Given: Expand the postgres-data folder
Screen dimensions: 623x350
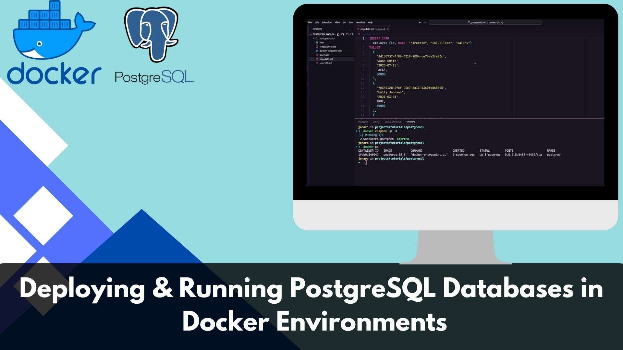Looking at the screenshot, I should [x=326, y=38].
